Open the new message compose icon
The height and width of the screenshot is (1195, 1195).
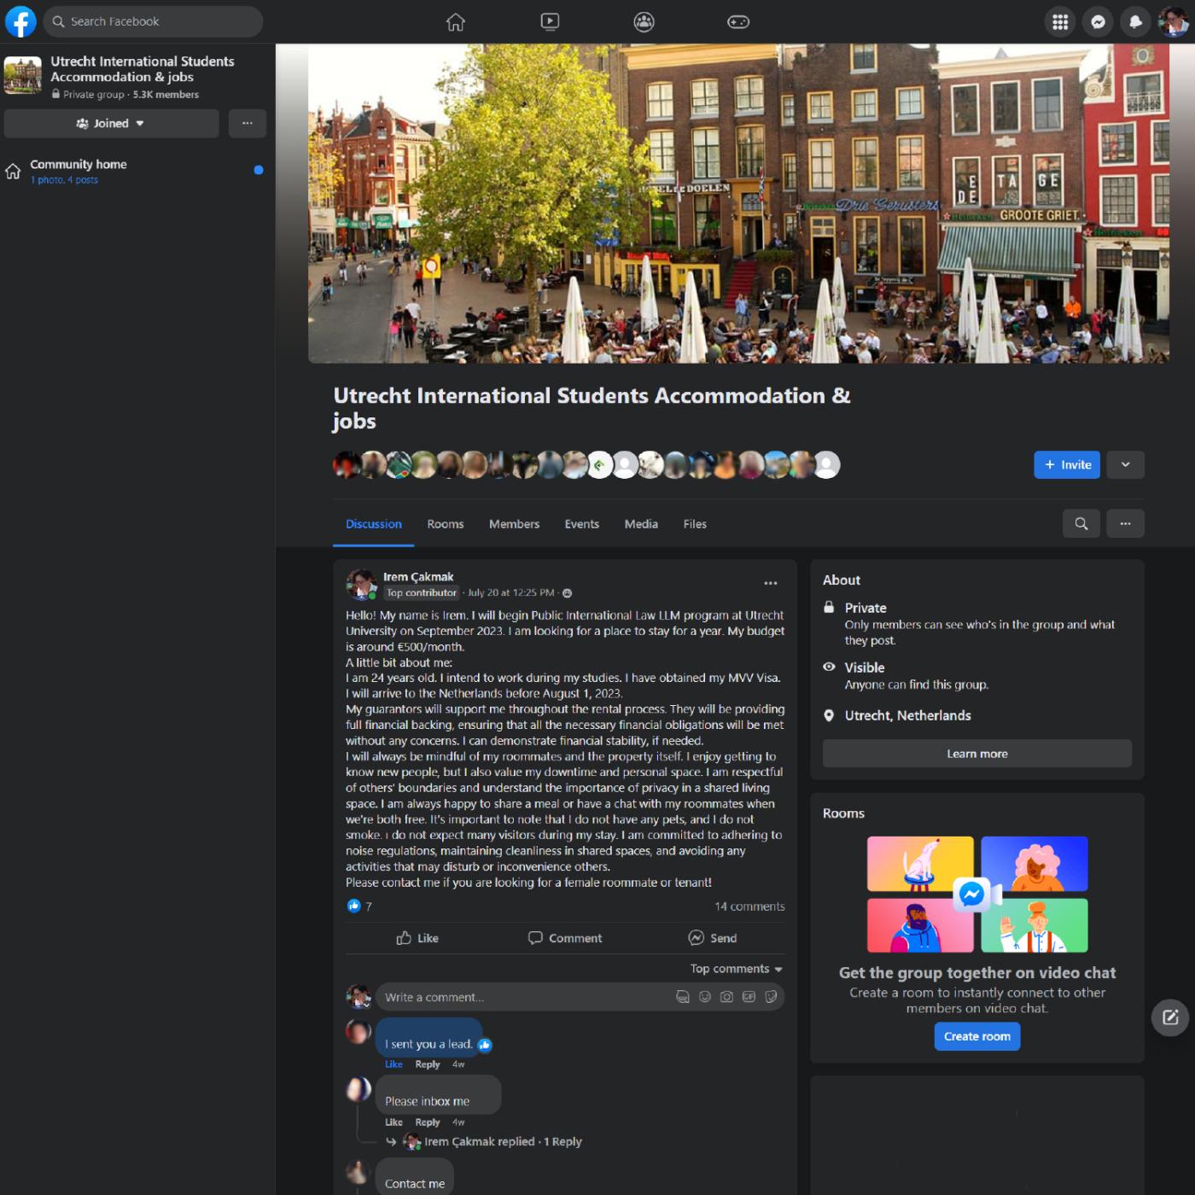point(1170,1017)
